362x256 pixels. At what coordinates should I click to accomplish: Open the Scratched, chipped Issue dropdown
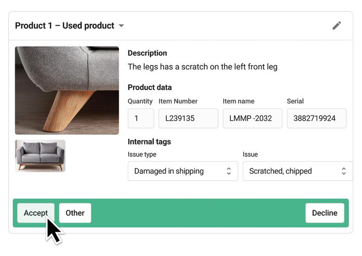(x=297, y=171)
